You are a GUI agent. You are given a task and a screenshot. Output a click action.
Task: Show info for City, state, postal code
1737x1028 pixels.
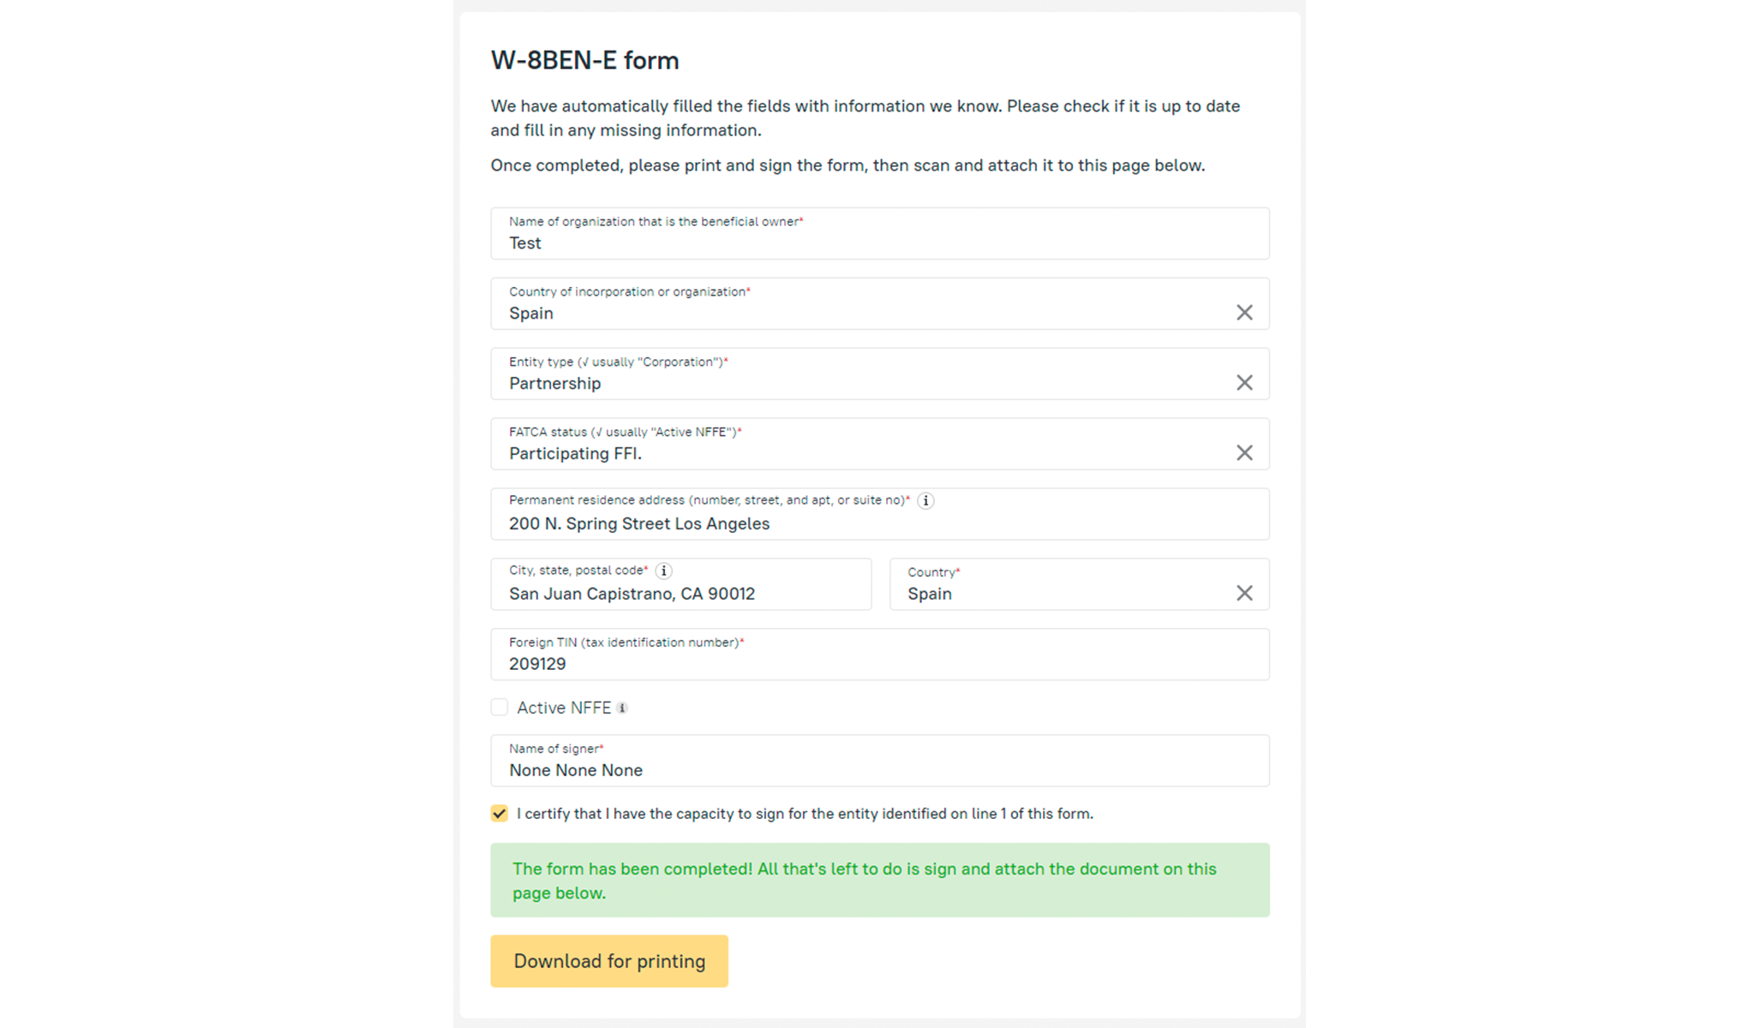[663, 571]
